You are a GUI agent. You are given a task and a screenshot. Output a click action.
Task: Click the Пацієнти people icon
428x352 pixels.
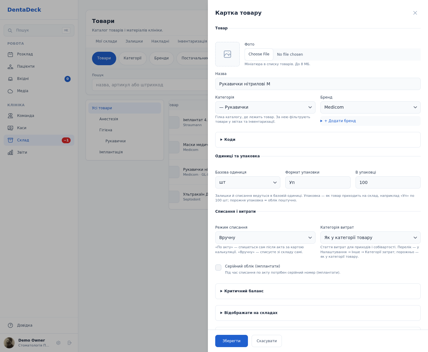click(10, 67)
